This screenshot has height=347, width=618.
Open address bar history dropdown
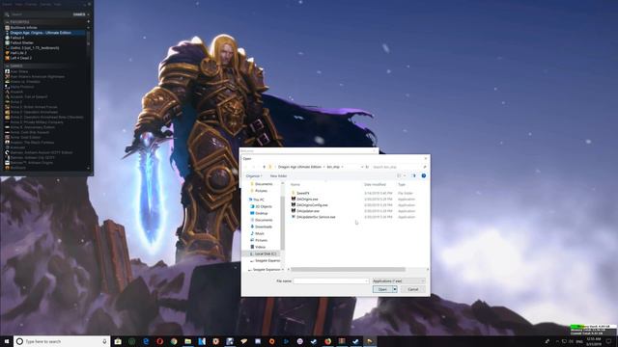click(362, 167)
